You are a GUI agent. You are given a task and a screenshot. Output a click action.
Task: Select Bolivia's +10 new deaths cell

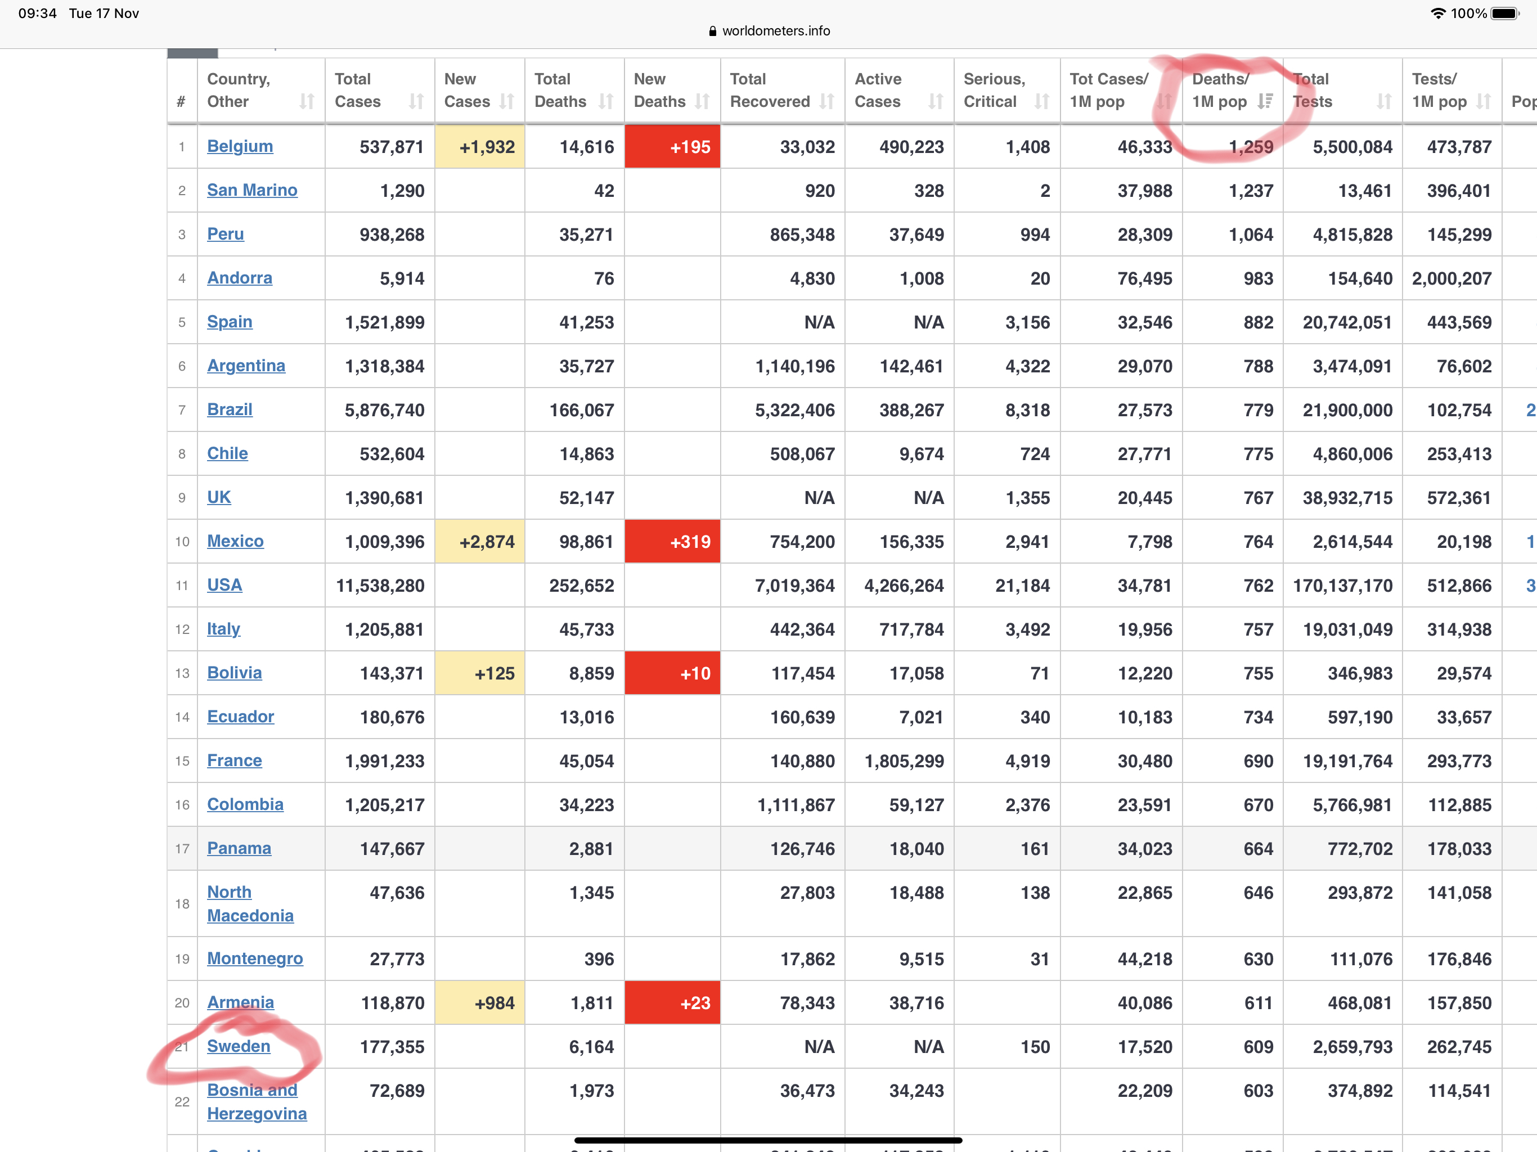[672, 673]
